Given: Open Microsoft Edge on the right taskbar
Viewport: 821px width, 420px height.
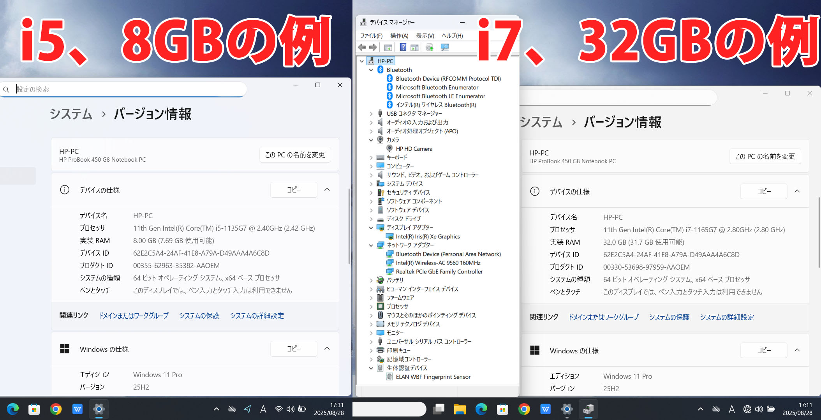Looking at the screenshot, I should pos(481,409).
